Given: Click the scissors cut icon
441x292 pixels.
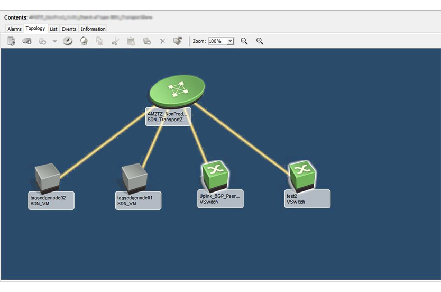Looking at the screenshot, I should [x=115, y=41].
